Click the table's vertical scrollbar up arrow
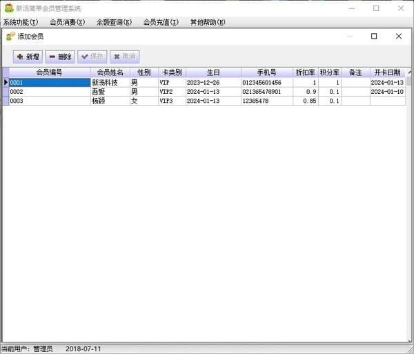The width and height of the screenshot is (414, 354). (409, 72)
